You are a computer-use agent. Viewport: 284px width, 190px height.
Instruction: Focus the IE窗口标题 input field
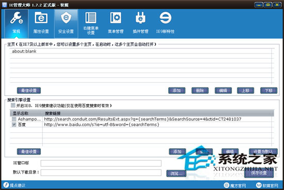[101, 163]
